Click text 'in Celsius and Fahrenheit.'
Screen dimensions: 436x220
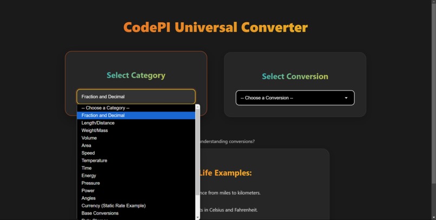pos(231,210)
